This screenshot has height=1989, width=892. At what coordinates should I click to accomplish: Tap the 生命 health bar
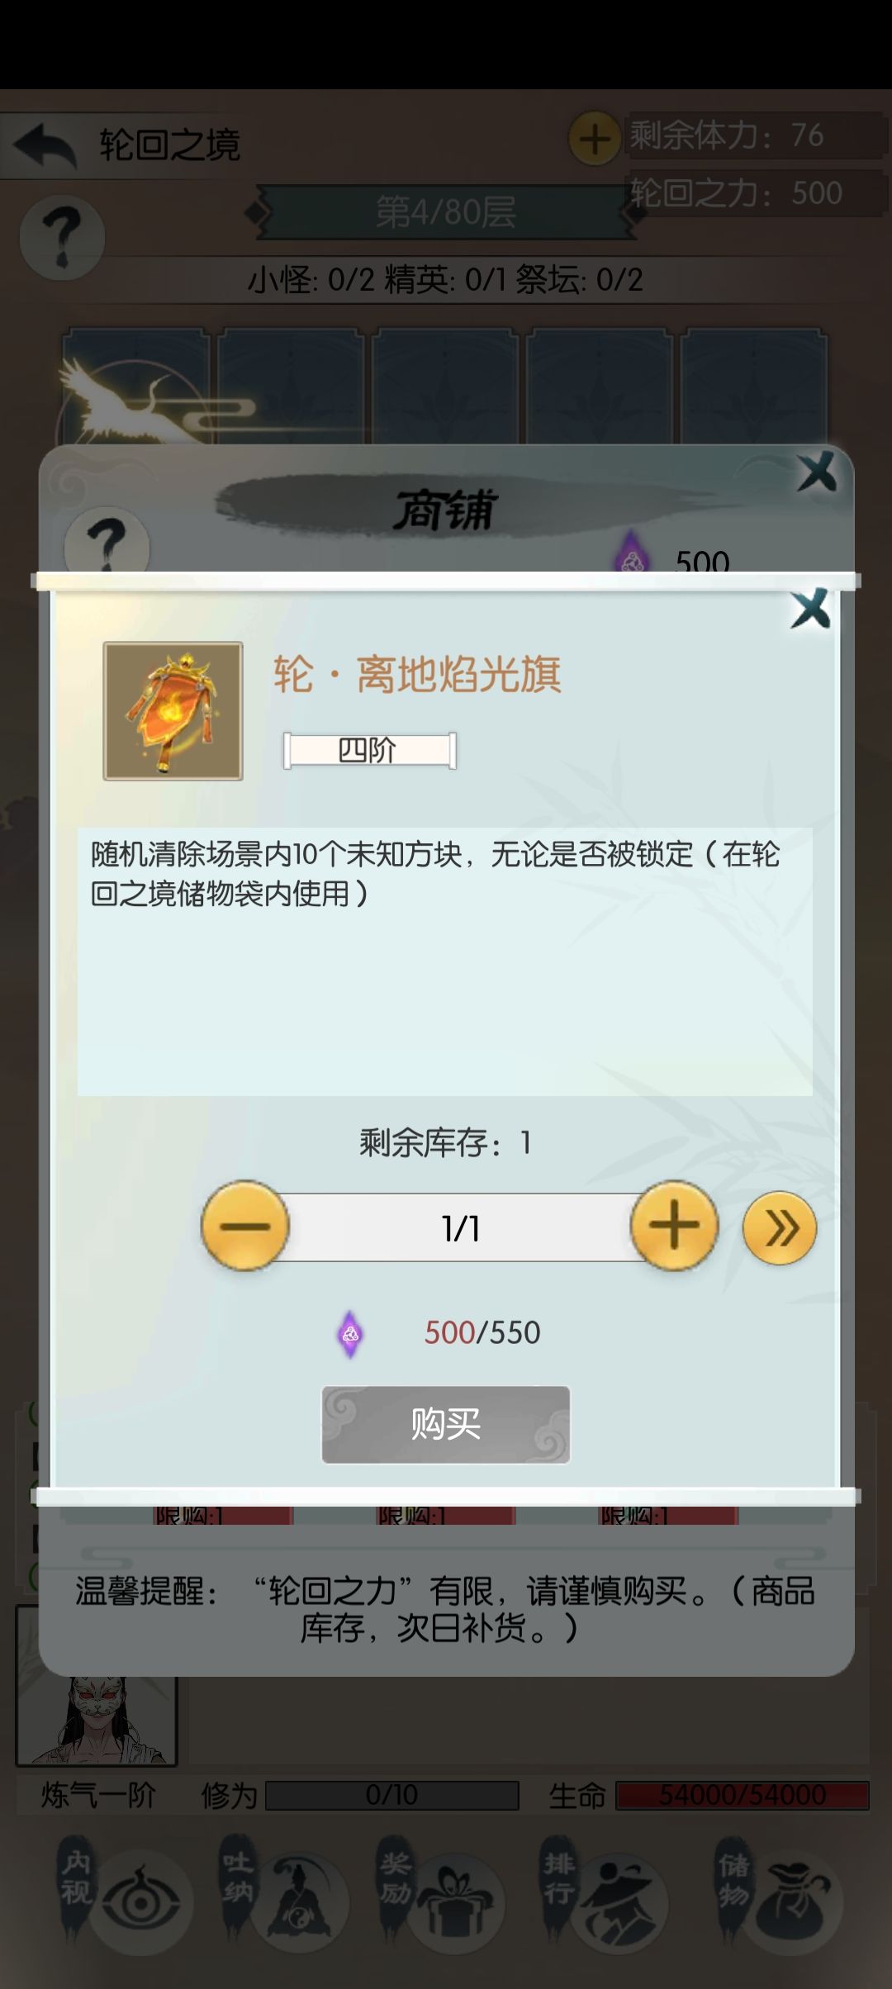tap(743, 1795)
